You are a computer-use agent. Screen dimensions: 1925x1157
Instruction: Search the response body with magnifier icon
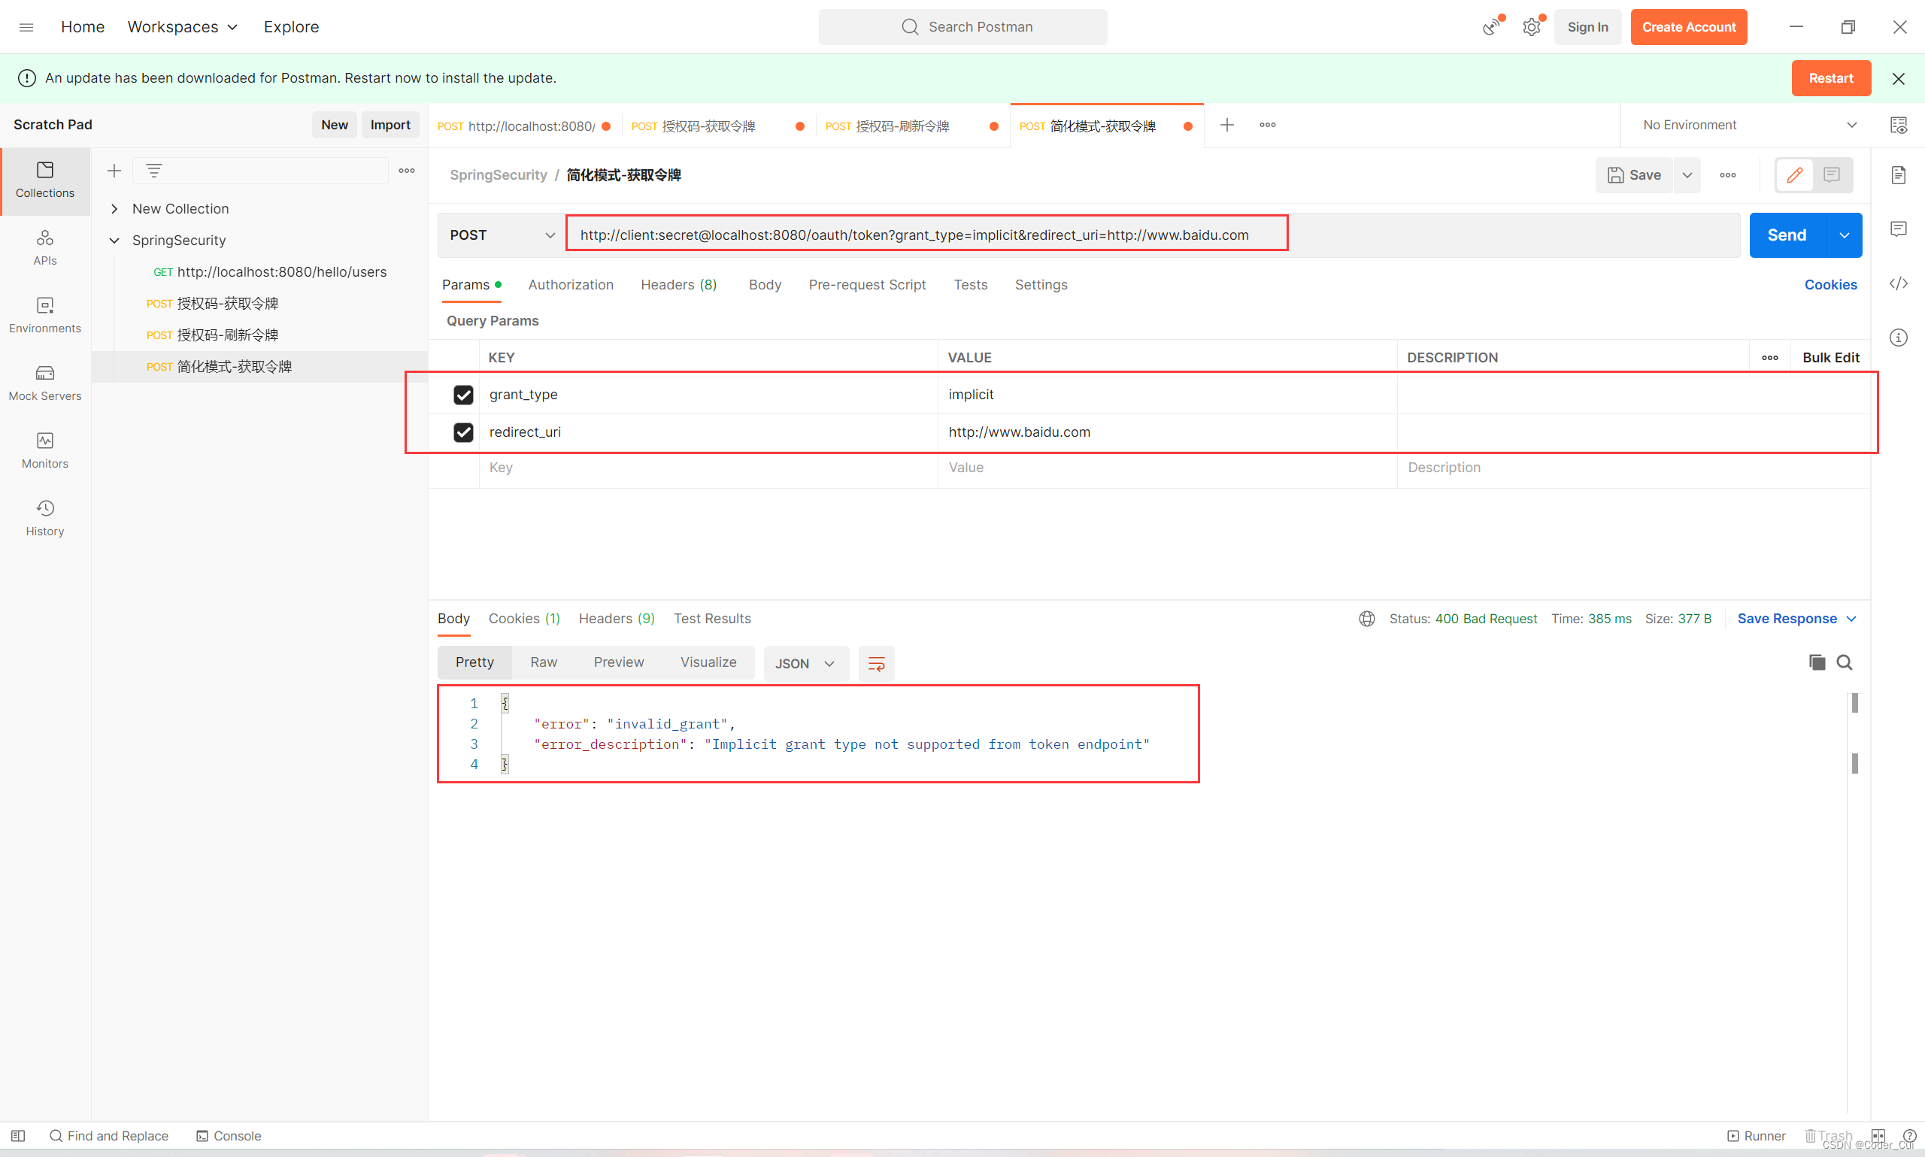(x=1844, y=662)
